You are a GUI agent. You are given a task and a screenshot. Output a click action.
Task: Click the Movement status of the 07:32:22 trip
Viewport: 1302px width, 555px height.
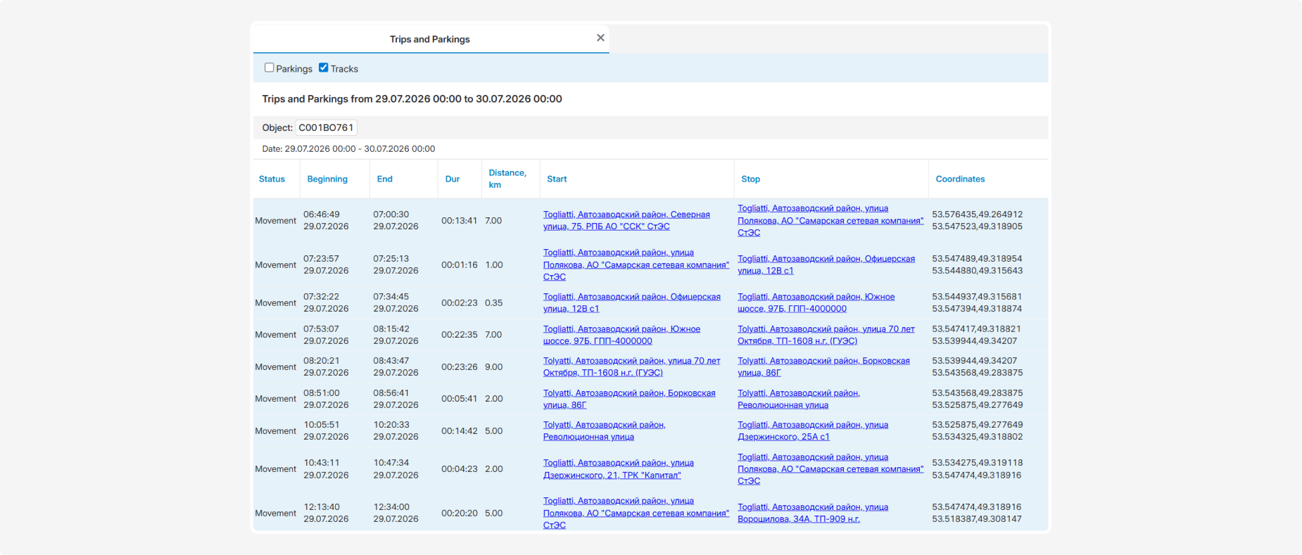tap(275, 303)
